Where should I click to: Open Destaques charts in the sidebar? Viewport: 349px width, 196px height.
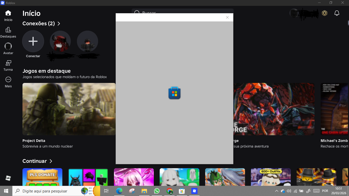[8, 32]
